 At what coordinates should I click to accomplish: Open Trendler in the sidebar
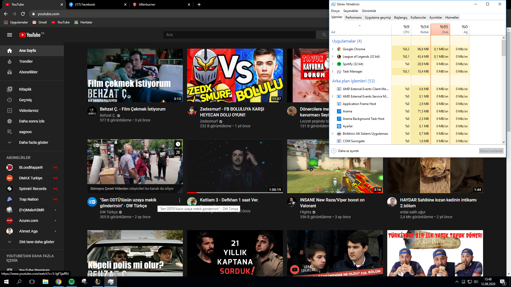pyautogui.click(x=32, y=61)
